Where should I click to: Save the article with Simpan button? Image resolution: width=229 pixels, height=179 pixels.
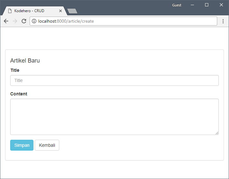(x=22, y=145)
